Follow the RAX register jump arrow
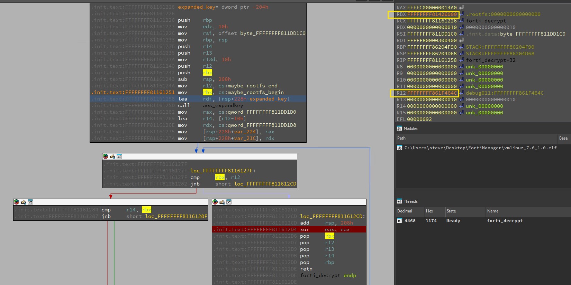 tap(461, 8)
